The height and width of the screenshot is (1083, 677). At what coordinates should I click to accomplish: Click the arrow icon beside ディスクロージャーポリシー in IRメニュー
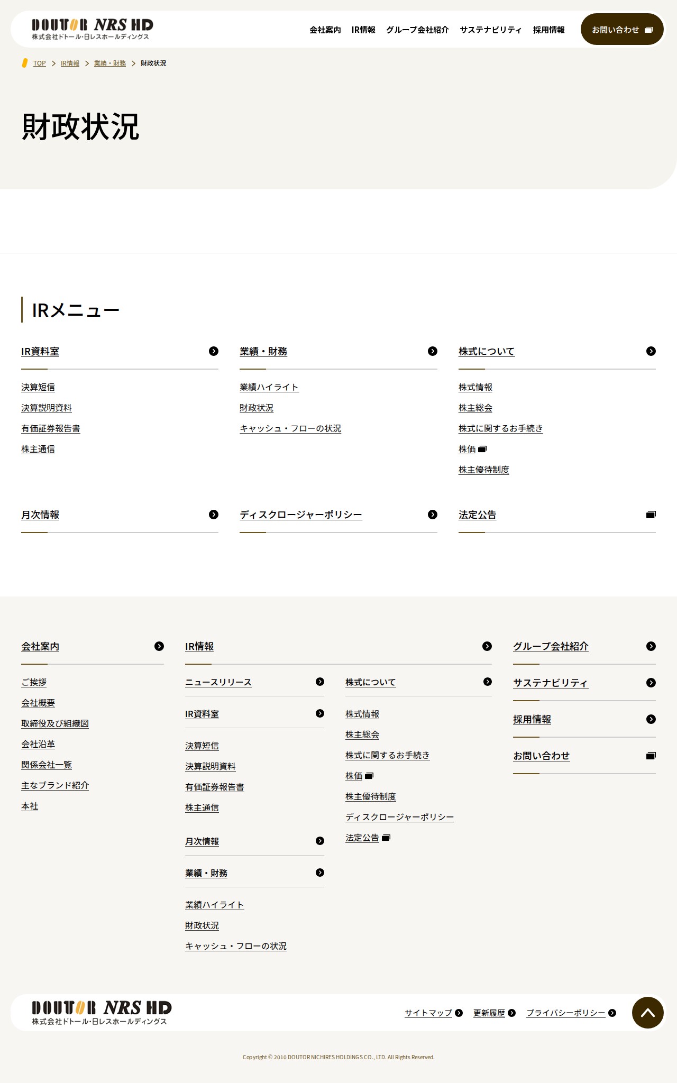coord(433,515)
